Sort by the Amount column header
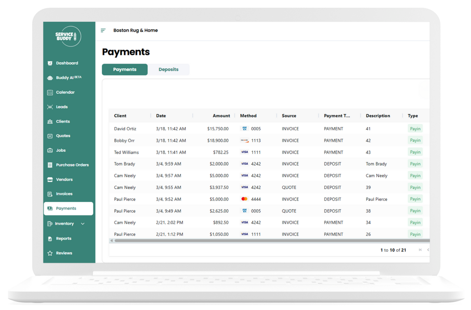The image size is (471, 310). tap(221, 116)
